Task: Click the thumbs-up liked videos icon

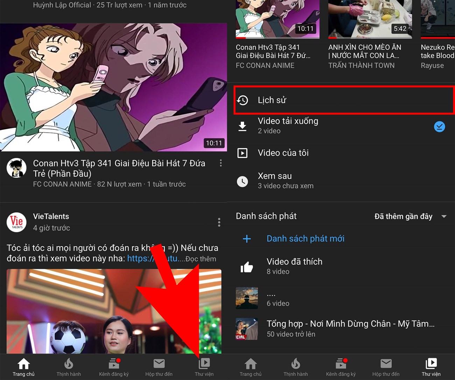Action: pyautogui.click(x=247, y=267)
